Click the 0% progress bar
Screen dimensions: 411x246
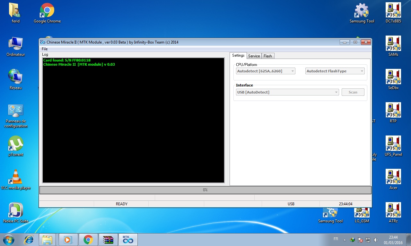point(205,190)
